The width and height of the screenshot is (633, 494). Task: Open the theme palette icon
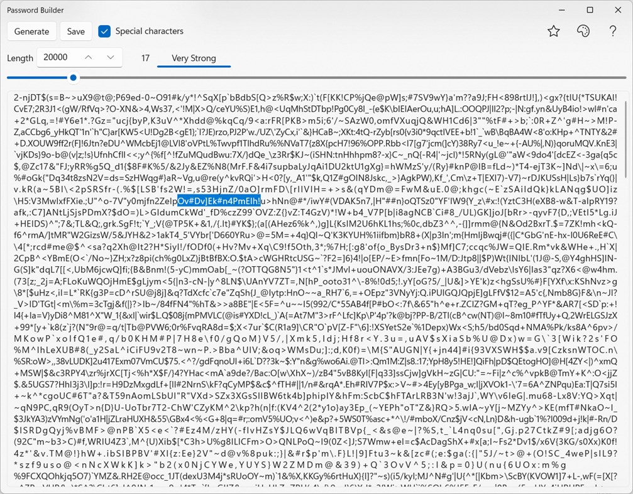point(583,31)
